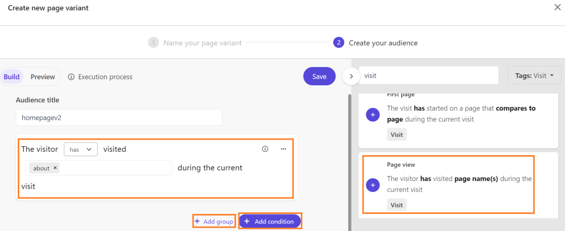Click the Add group link
Viewport: 565px width, 231px height.
coord(214,221)
